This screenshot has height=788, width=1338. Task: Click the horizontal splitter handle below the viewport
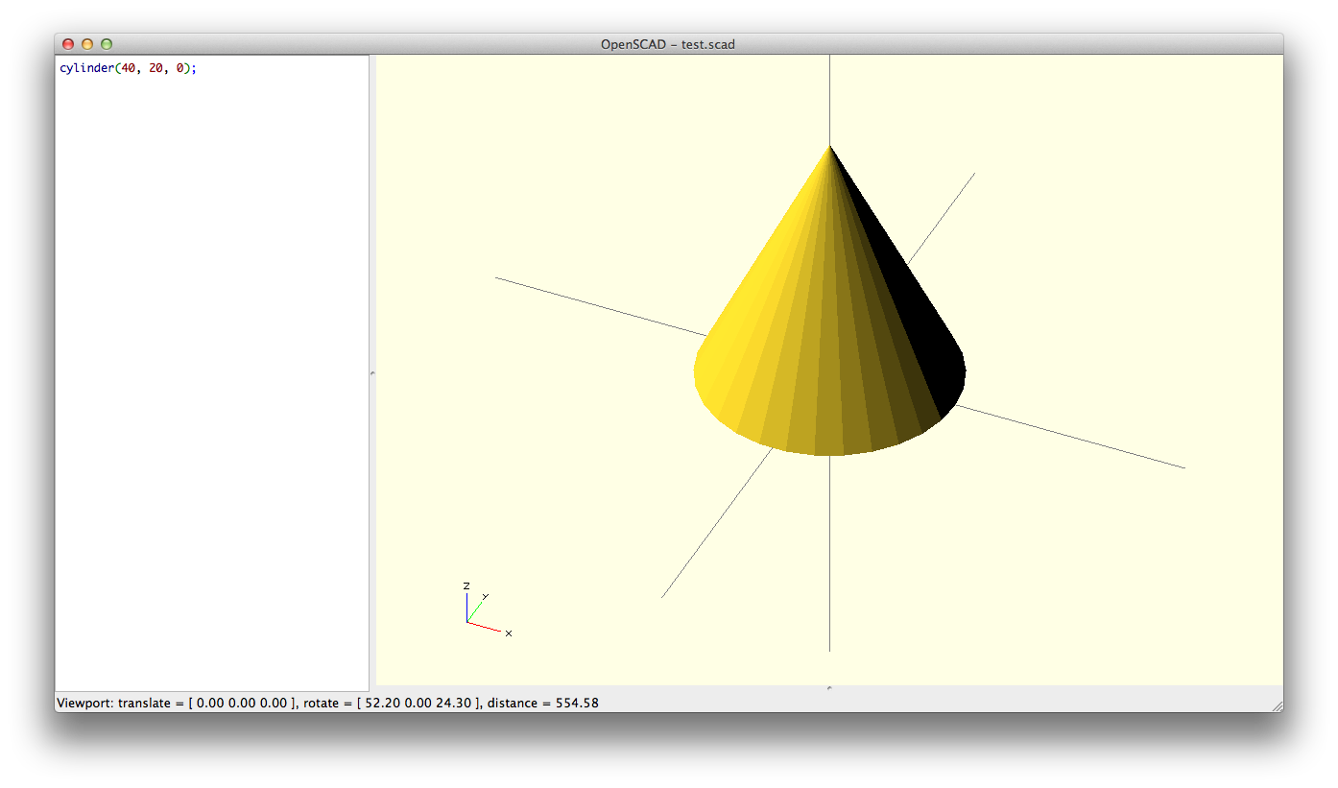829,687
